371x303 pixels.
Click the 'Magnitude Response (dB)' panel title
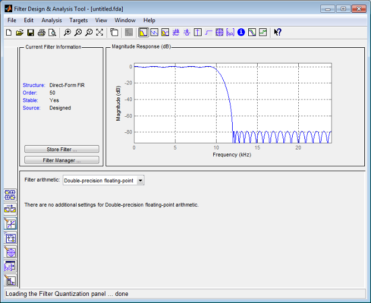click(141, 47)
